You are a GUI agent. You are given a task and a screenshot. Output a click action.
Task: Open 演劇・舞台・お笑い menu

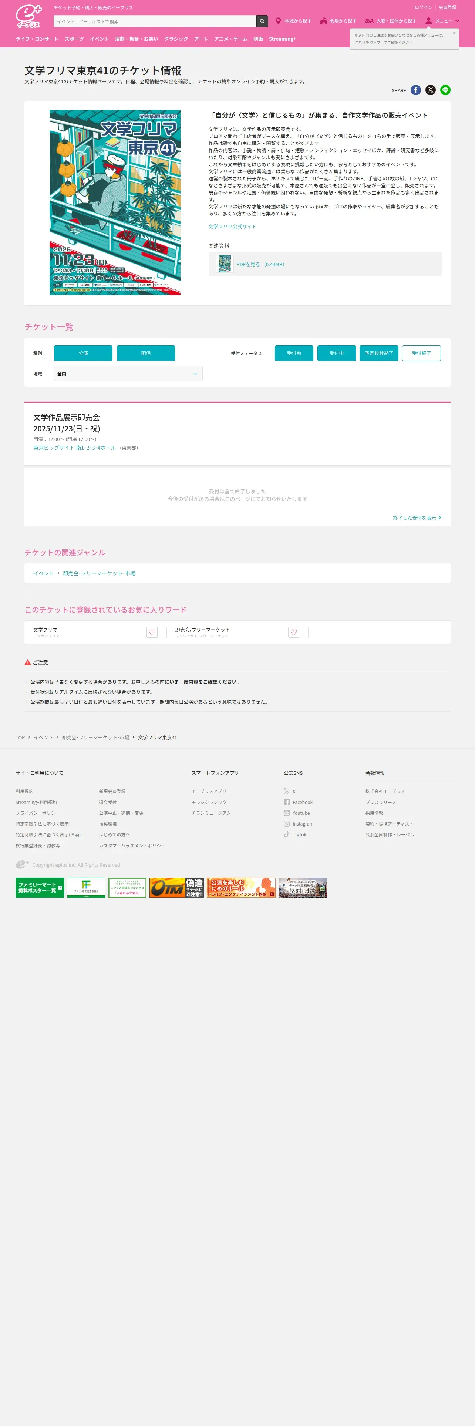tap(137, 39)
